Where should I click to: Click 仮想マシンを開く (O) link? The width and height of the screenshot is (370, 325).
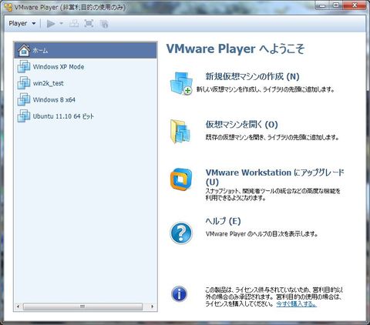241,125
